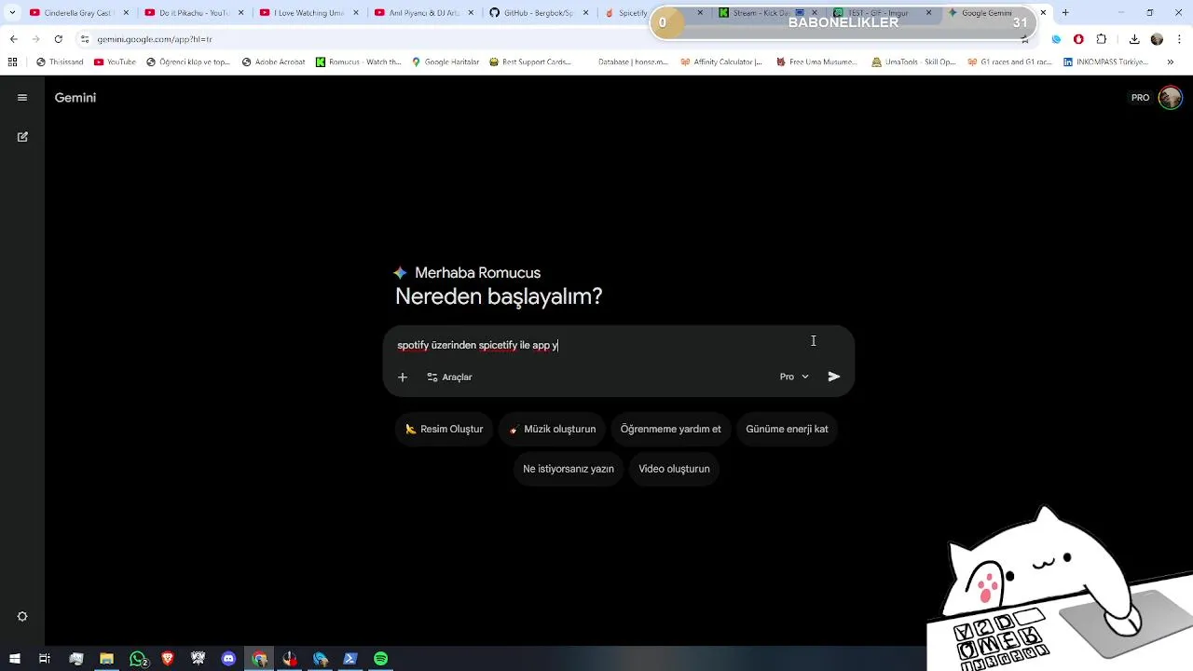Image resolution: width=1193 pixels, height=671 pixels.
Task: Click the Ne istiyorsanız yazın chip
Action: point(569,469)
